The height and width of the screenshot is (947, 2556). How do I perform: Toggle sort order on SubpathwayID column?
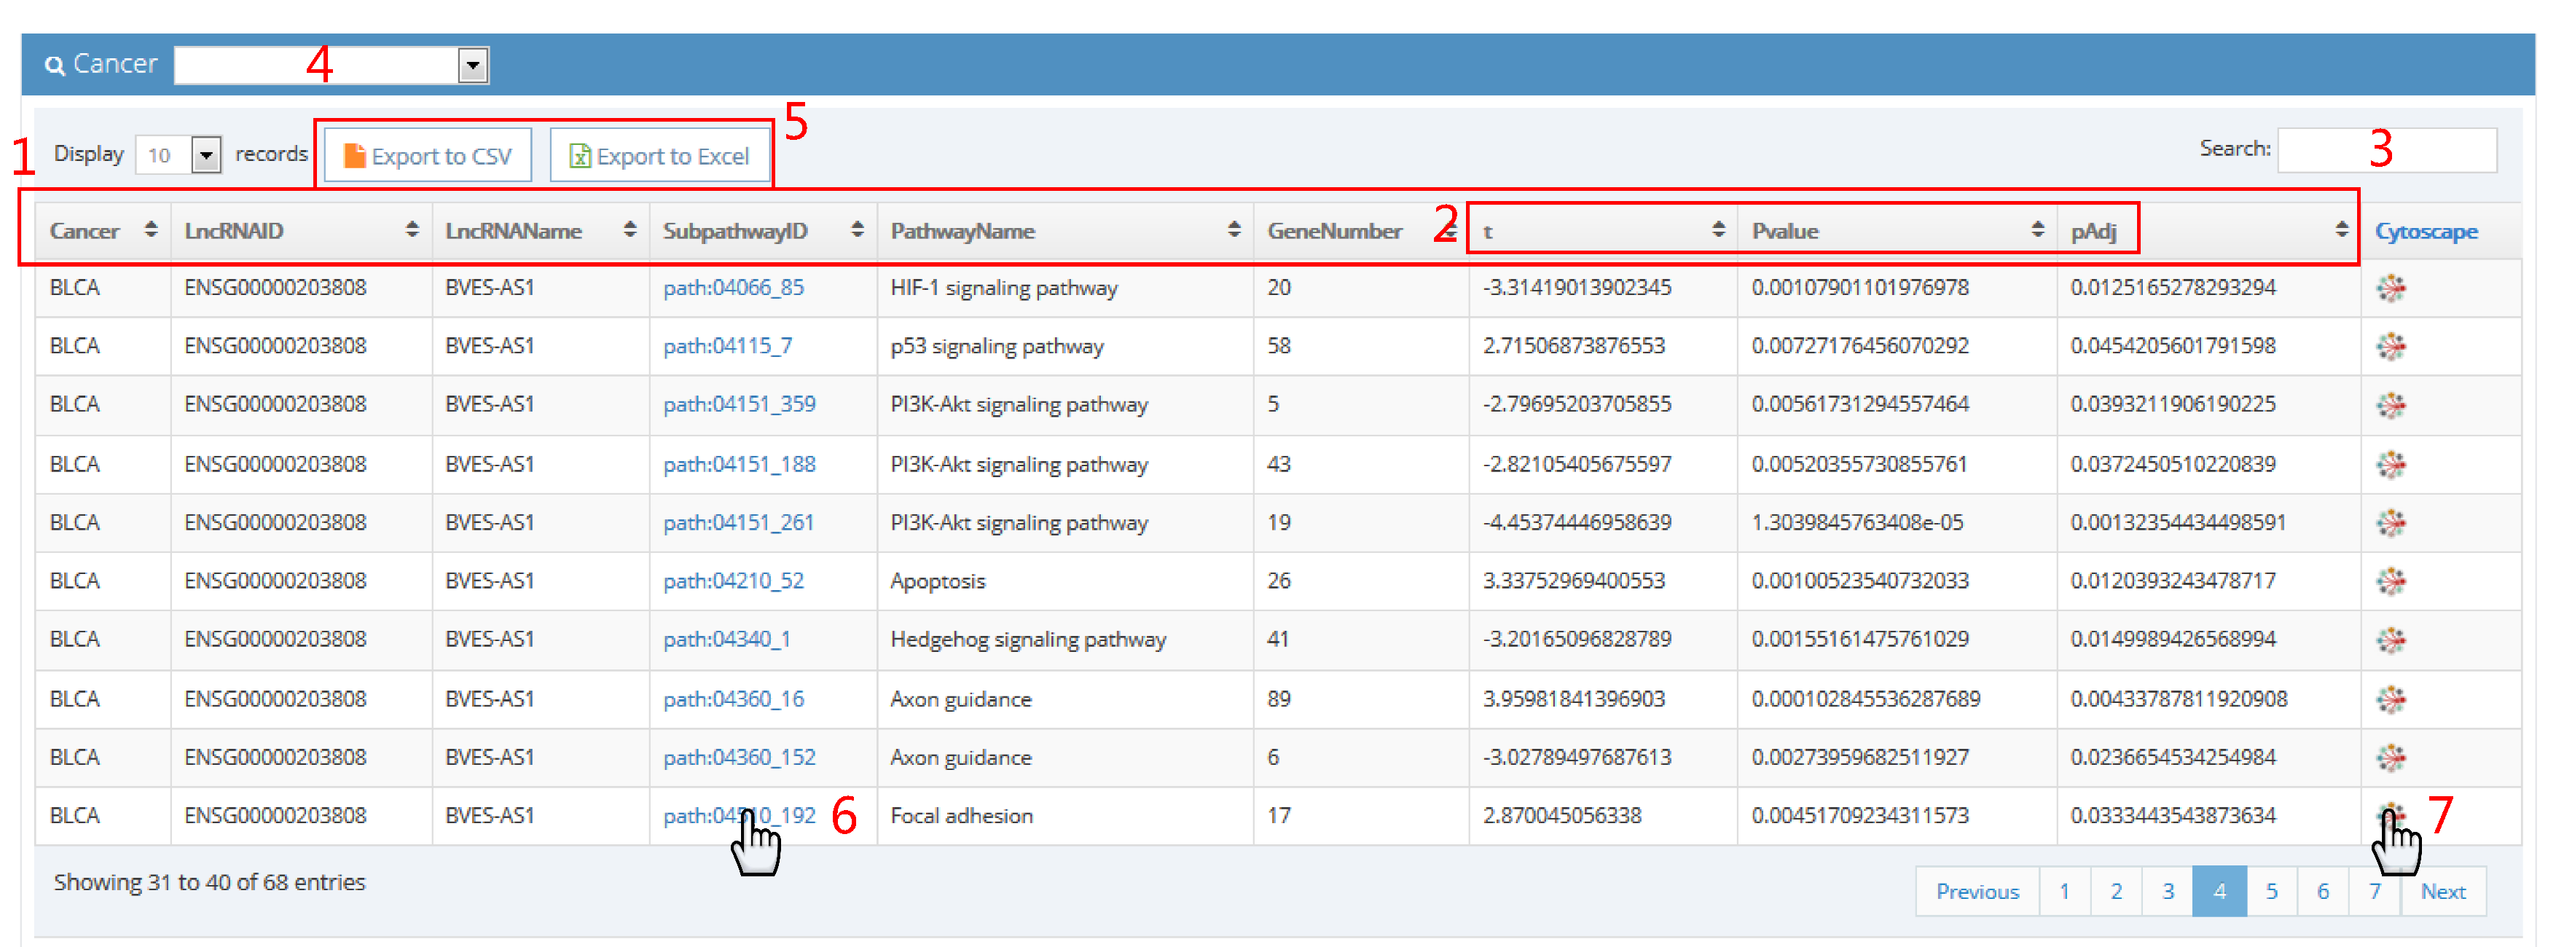click(x=858, y=230)
